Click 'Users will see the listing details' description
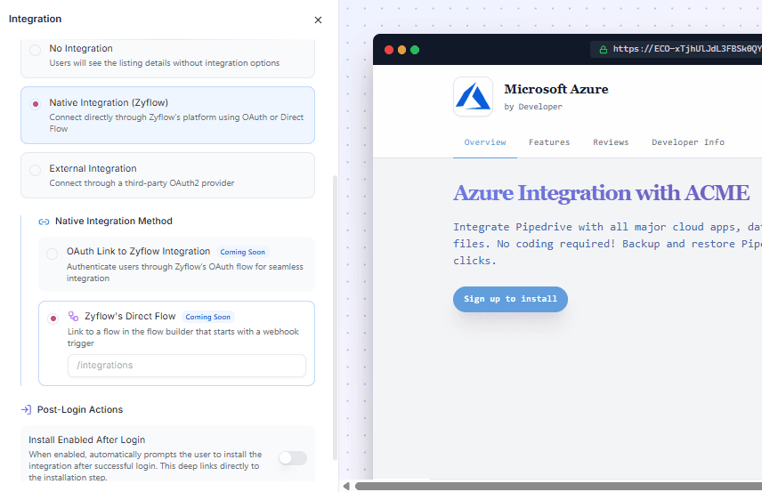 pos(165,63)
